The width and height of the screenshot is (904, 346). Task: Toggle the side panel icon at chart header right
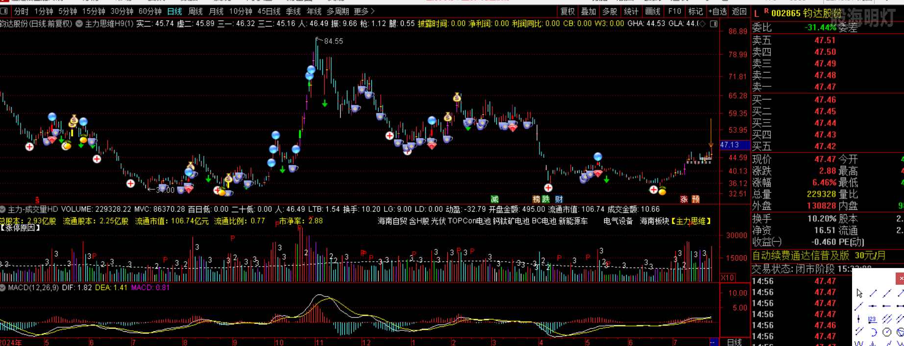click(713, 24)
